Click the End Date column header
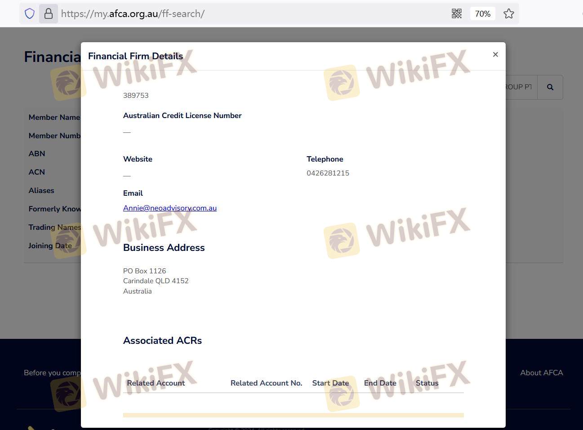Screen dimensions: 583x430 coord(380,383)
